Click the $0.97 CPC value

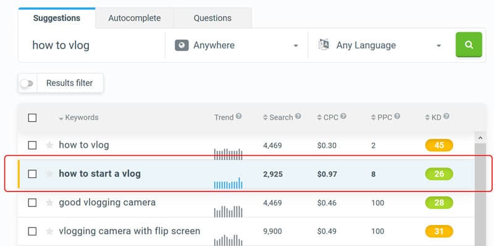click(x=327, y=174)
